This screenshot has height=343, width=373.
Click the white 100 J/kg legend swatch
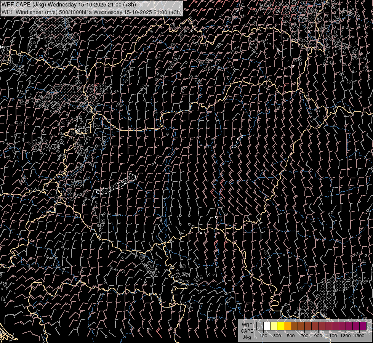[267, 326]
